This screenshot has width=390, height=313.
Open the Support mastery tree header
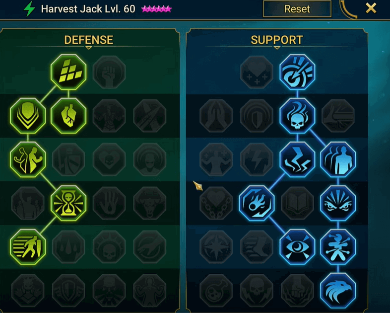point(276,40)
